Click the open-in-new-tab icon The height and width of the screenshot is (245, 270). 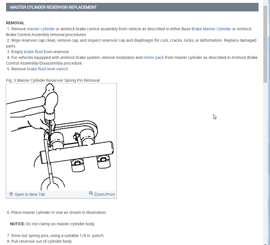click(11, 194)
